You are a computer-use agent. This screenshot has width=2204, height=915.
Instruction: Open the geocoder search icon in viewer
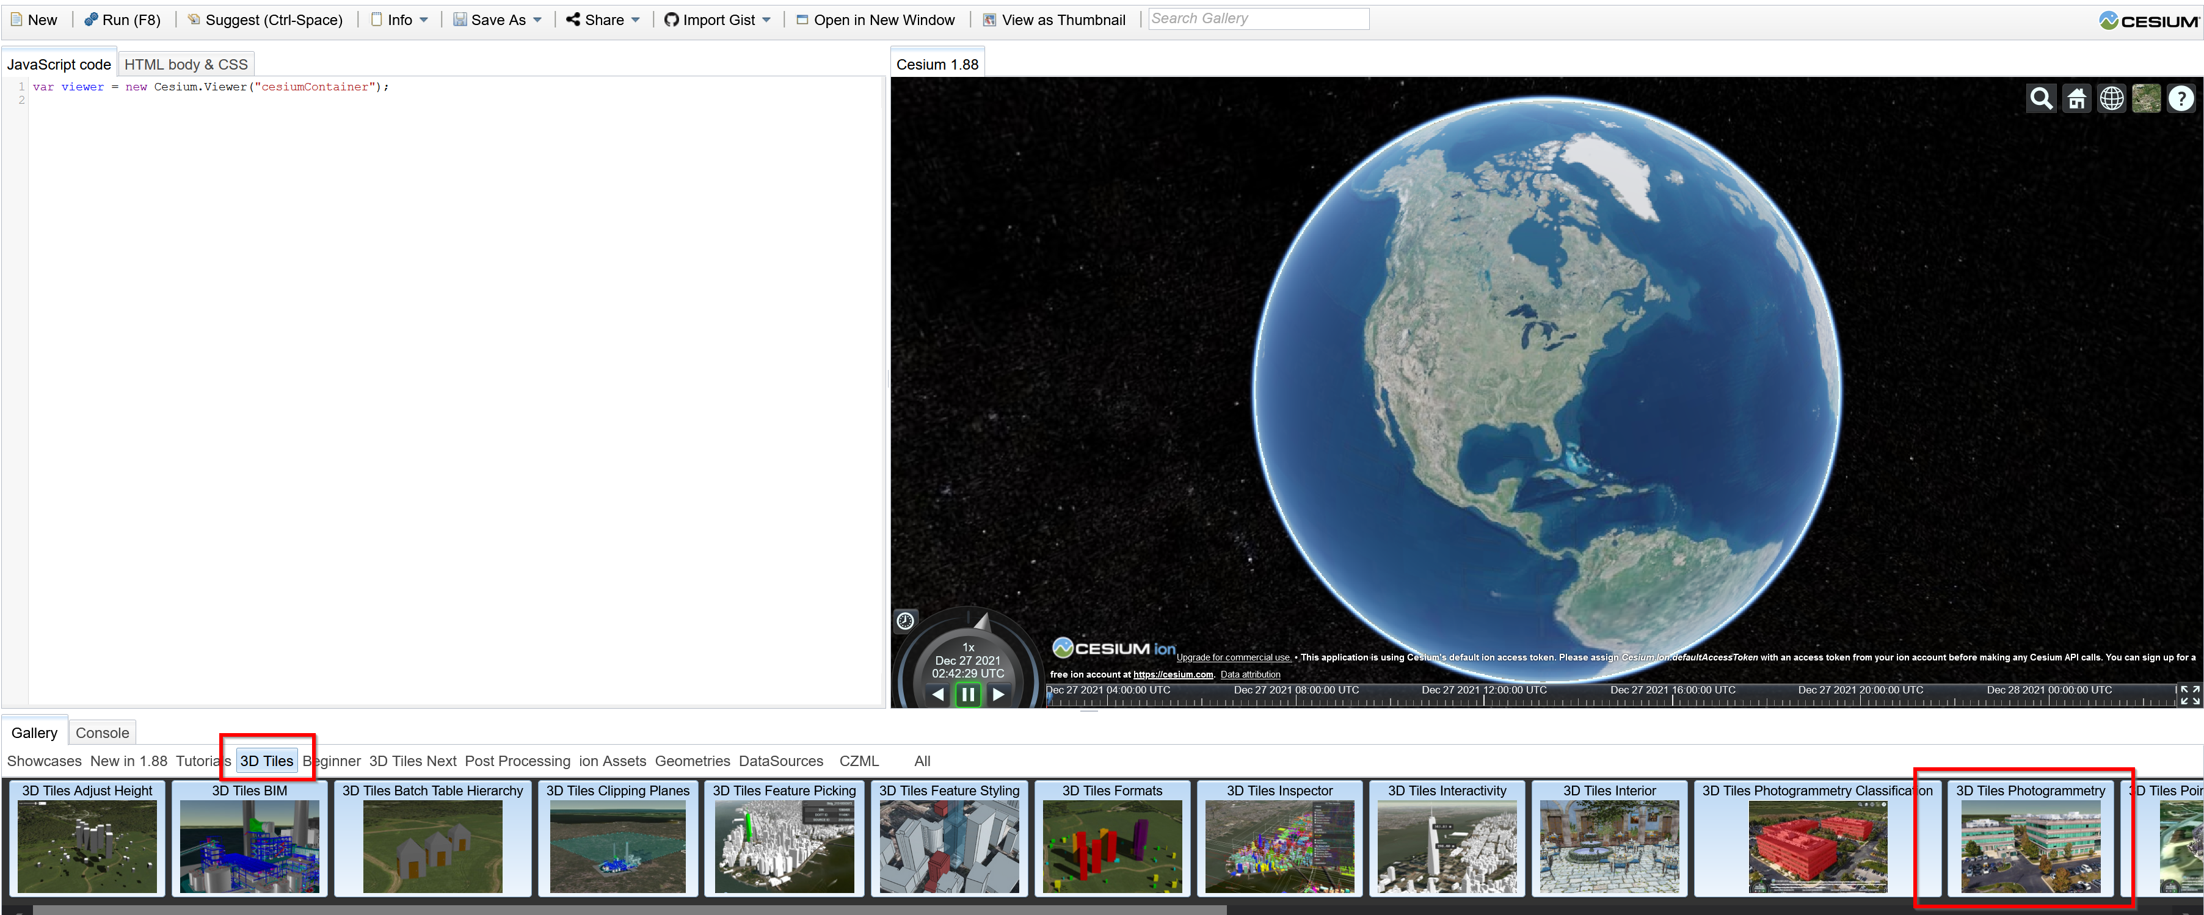tap(2040, 99)
